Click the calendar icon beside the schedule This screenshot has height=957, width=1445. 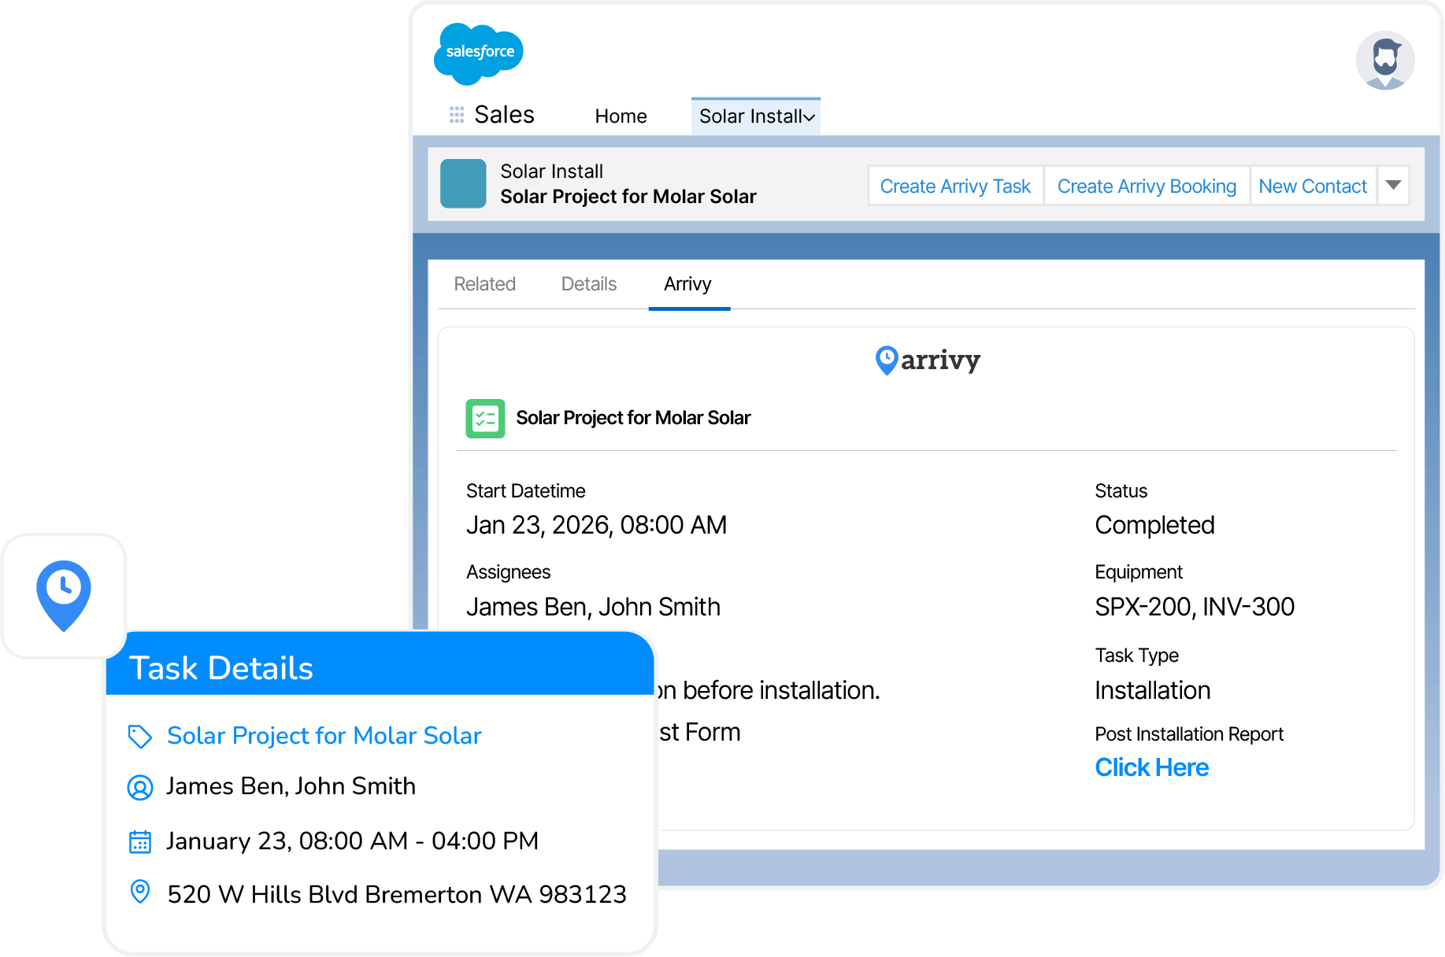click(140, 841)
